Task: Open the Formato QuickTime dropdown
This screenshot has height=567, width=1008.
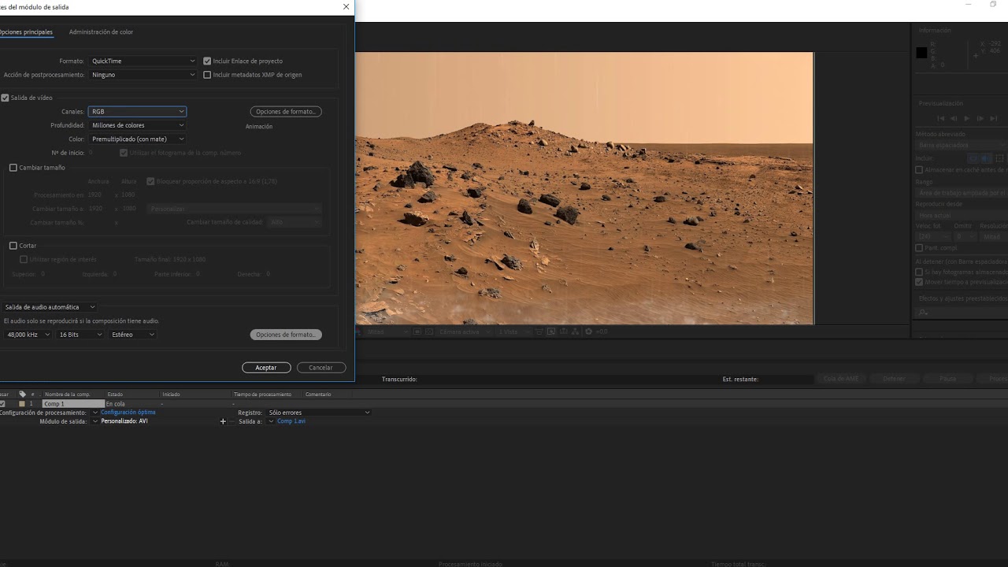Action: pos(143,61)
